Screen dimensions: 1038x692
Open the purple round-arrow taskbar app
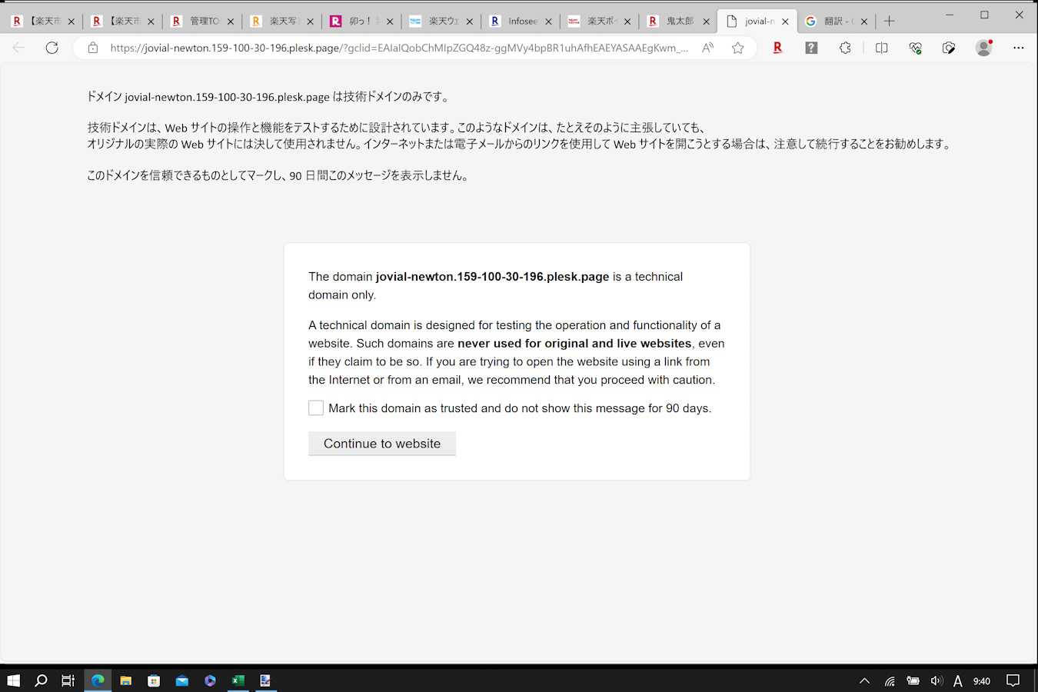click(x=210, y=680)
